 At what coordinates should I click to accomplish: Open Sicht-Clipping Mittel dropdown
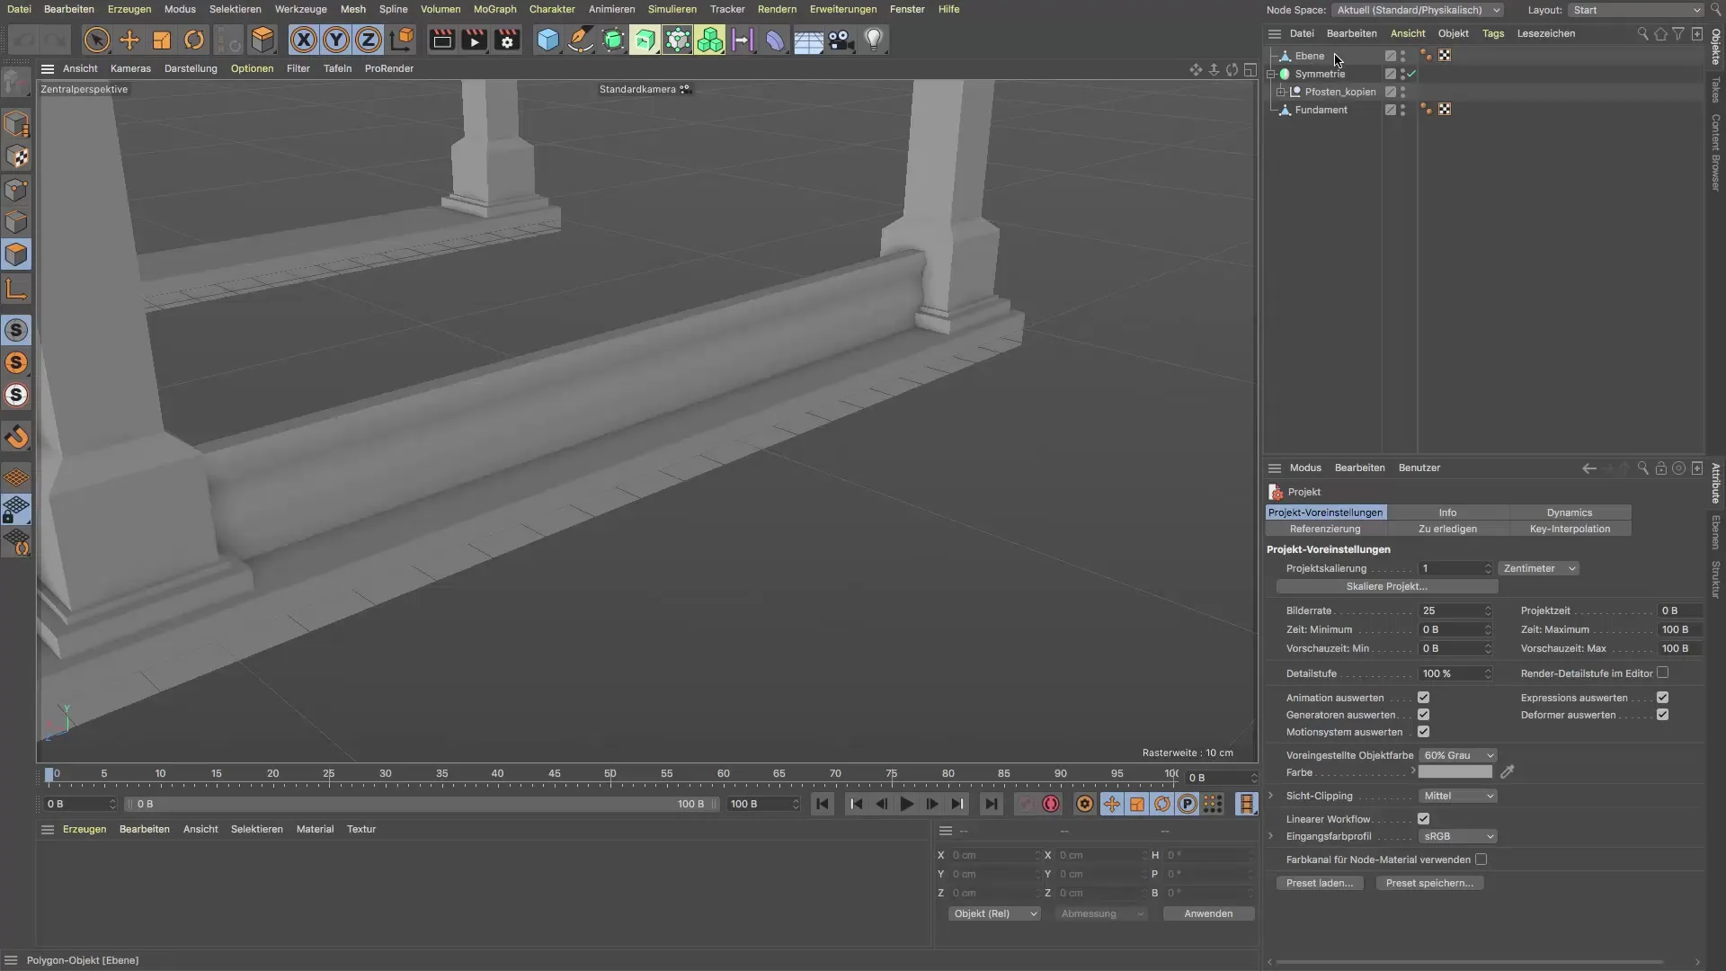(1458, 796)
